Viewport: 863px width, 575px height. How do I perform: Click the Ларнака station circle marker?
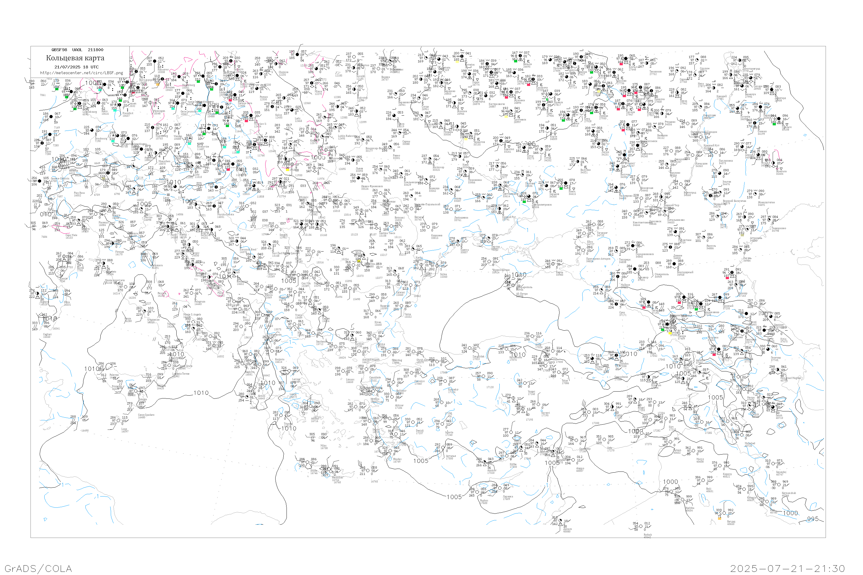click(500, 488)
